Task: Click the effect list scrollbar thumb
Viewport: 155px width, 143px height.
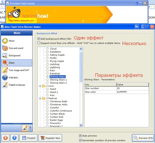Action: click(81, 67)
